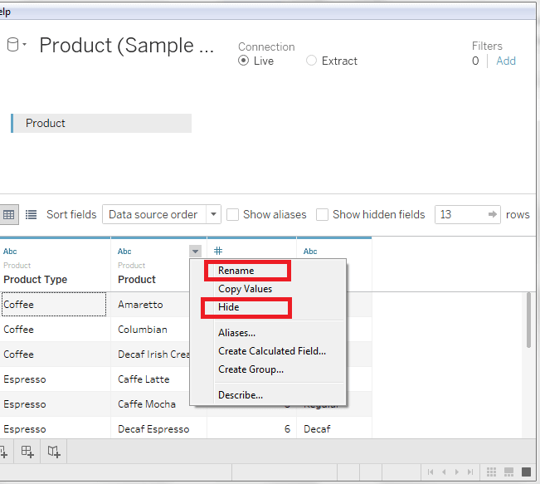
Task: Add new dashboard icon in bottom bar
Action: (x=27, y=452)
